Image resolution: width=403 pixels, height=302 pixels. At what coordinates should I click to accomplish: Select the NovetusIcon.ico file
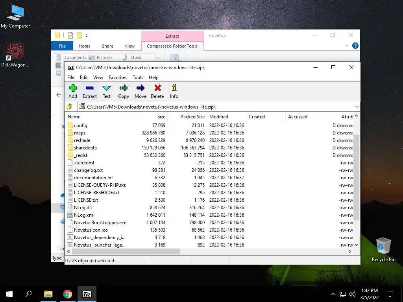pyautogui.click(x=91, y=230)
